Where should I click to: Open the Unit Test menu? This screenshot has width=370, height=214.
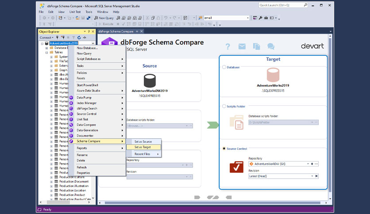(x=75, y=12)
